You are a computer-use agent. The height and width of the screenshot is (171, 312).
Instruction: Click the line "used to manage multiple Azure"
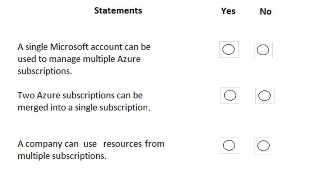coord(79,60)
